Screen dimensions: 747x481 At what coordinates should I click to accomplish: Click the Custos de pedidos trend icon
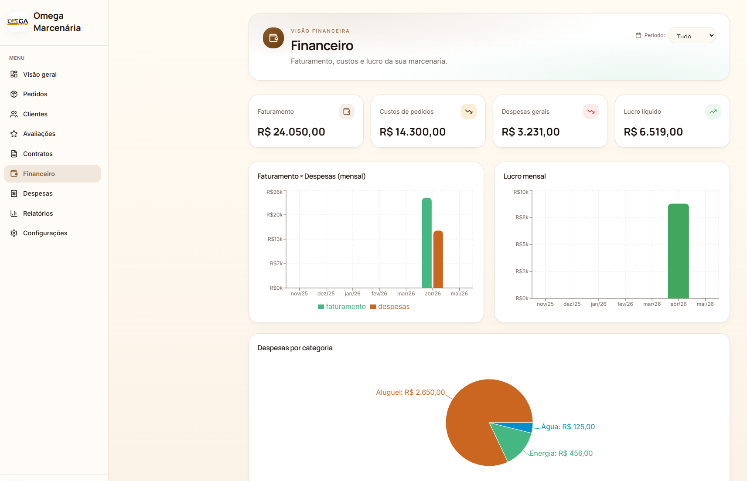(469, 112)
